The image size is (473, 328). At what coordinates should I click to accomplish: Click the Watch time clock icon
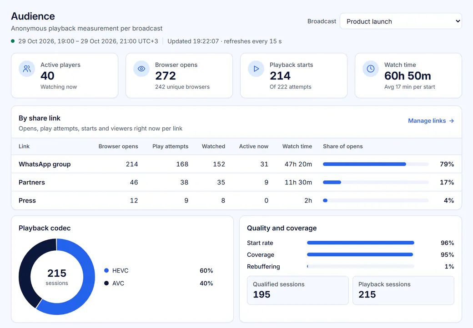pos(371,69)
